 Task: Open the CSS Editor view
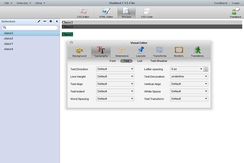83,12
